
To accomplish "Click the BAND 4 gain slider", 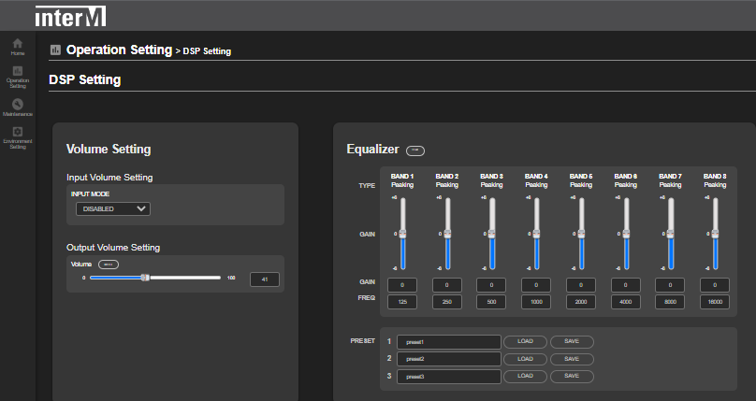I will [x=537, y=234].
